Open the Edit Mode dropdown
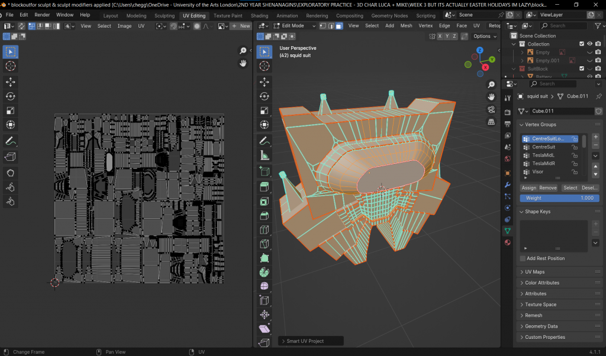The image size is (606, 356). [295, 26]
